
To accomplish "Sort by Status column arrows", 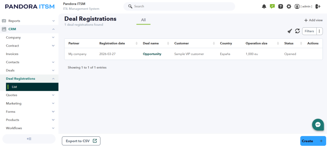I will 301,44.
